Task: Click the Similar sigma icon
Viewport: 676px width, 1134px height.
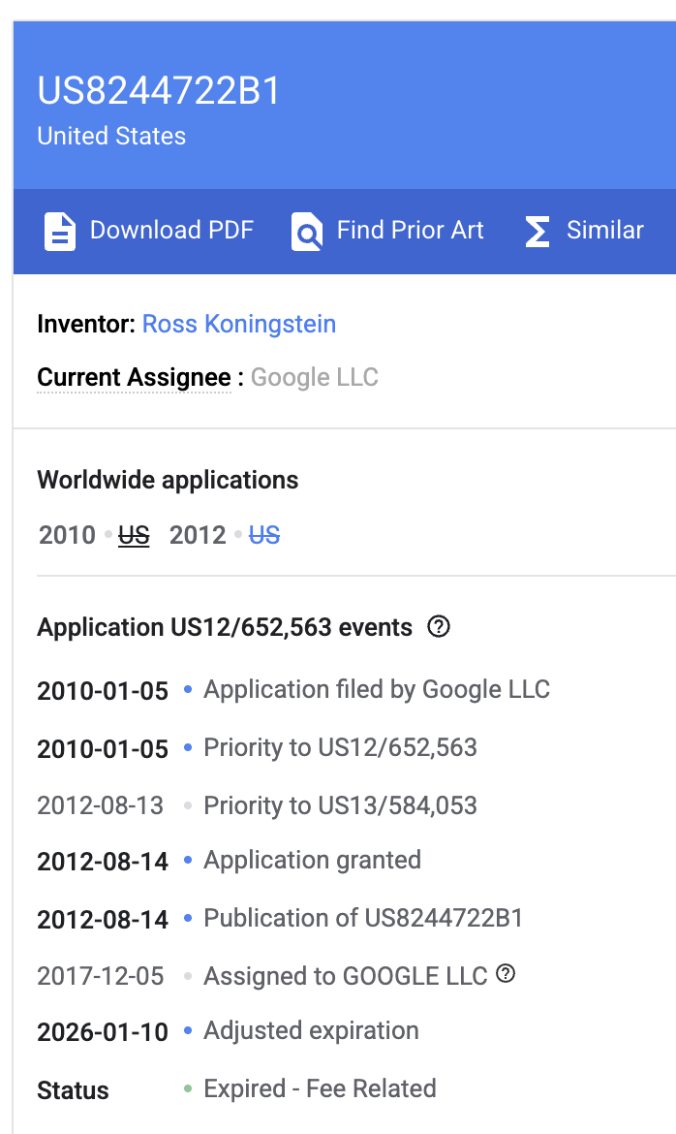Action: click(538, 232)
